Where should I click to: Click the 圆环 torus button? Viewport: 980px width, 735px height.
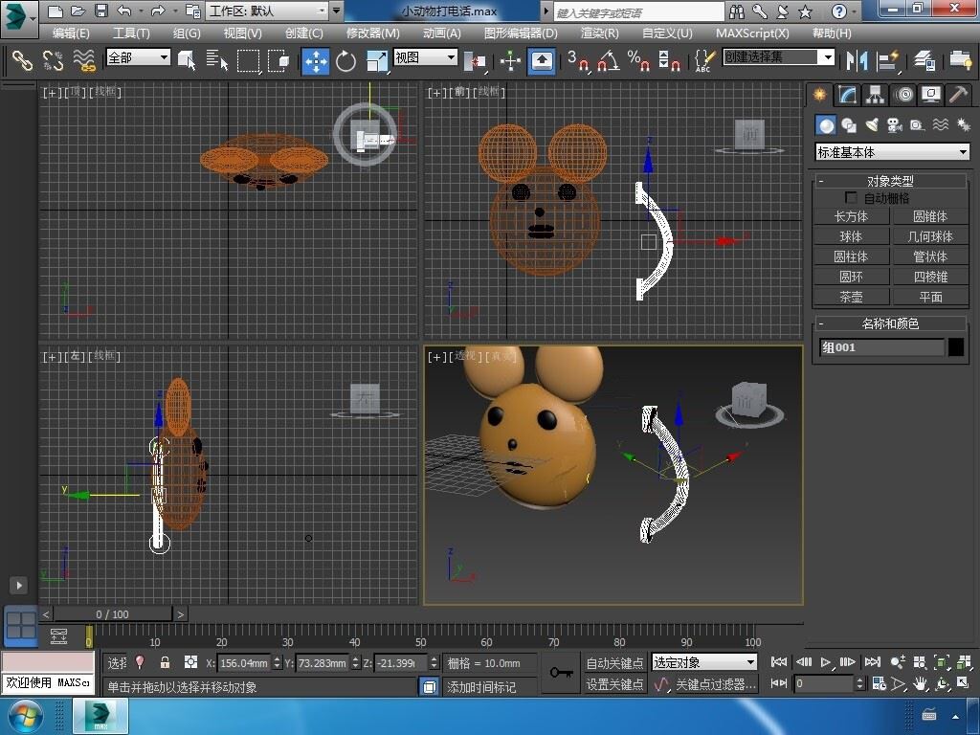point(851,277)
